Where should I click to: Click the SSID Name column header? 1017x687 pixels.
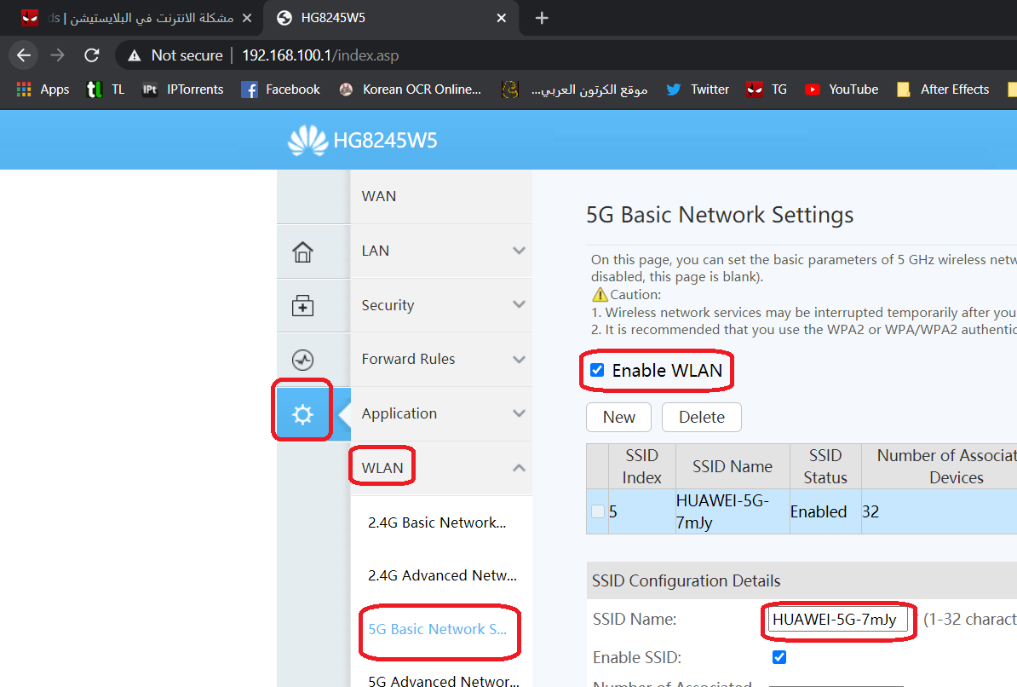point(733,466)
